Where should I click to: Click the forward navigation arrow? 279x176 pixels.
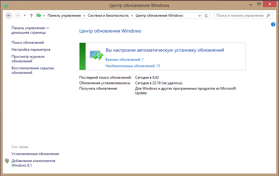pos(17,16)
